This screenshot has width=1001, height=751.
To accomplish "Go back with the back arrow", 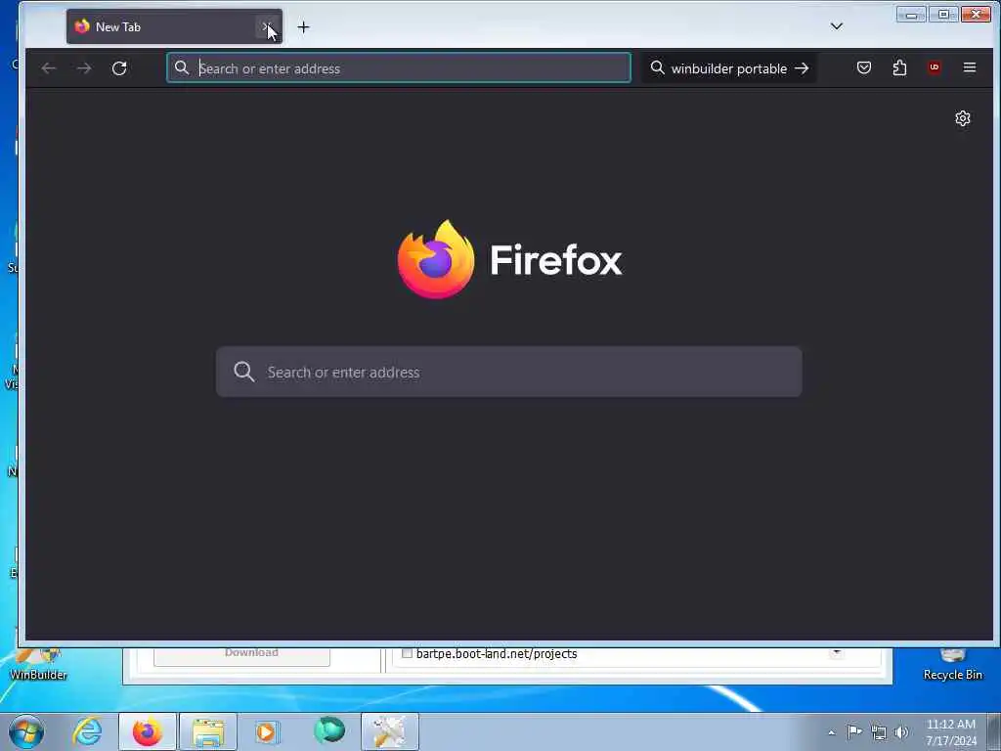I will coord(49,67).
